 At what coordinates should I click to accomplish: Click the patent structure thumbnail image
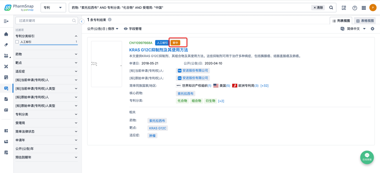pos(106,64)
